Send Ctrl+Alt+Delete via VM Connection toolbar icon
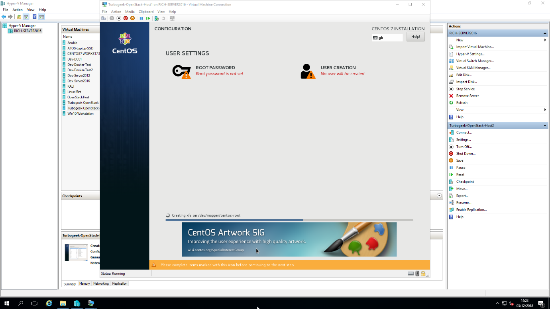 click(x=104, y=18)
